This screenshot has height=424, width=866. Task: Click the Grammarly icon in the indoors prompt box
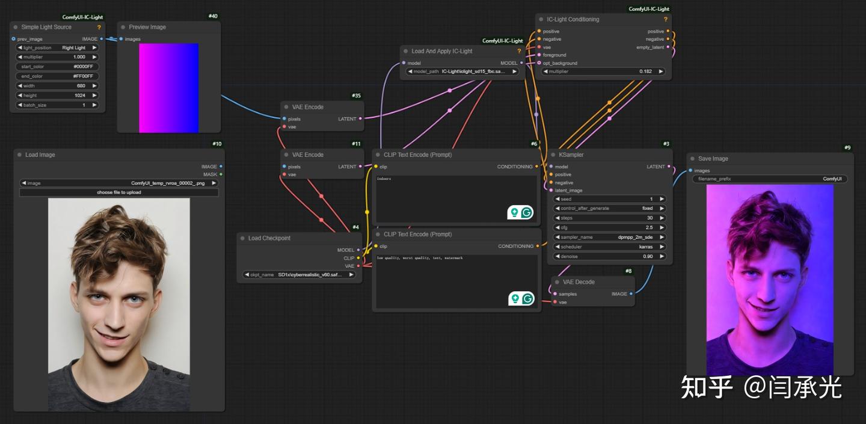pos(527,212)
